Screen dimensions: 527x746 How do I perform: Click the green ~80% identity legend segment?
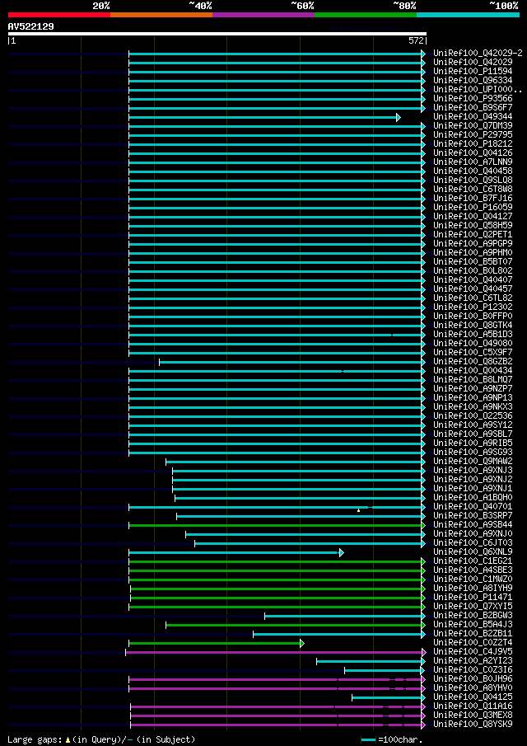[x=366, y=15]
